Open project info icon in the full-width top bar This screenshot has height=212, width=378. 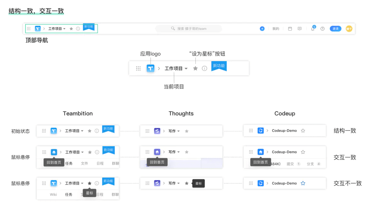78,29
